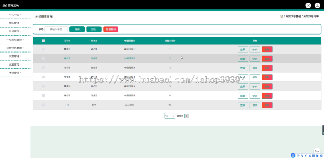This screenshot has height=158, width=324.
Task: Click the 查询 search button
Action: coord(77,29)
